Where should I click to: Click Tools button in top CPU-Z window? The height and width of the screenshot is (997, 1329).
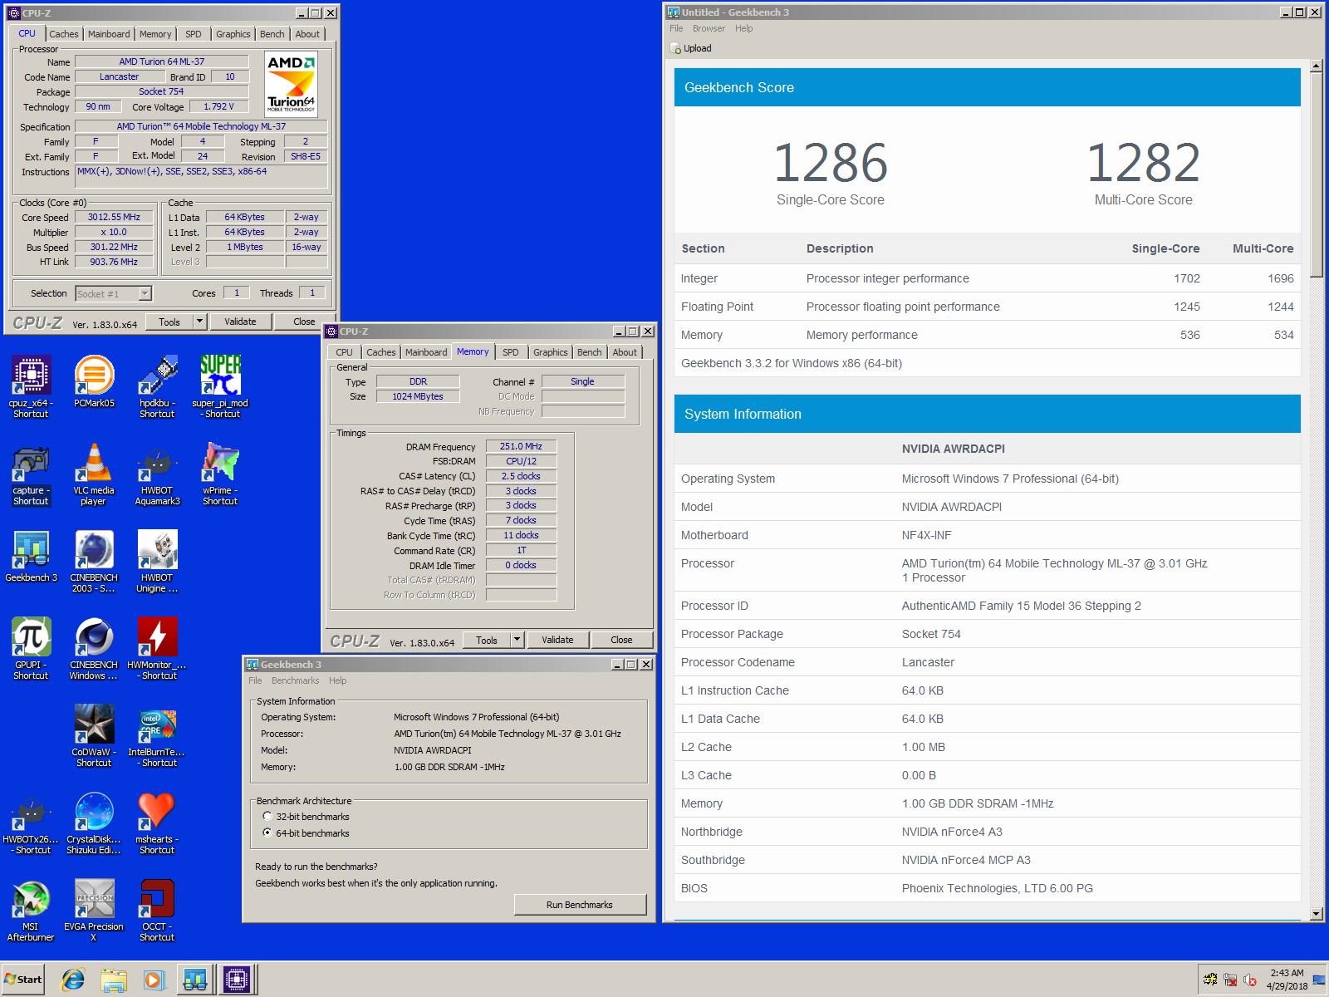pos(169,322)
